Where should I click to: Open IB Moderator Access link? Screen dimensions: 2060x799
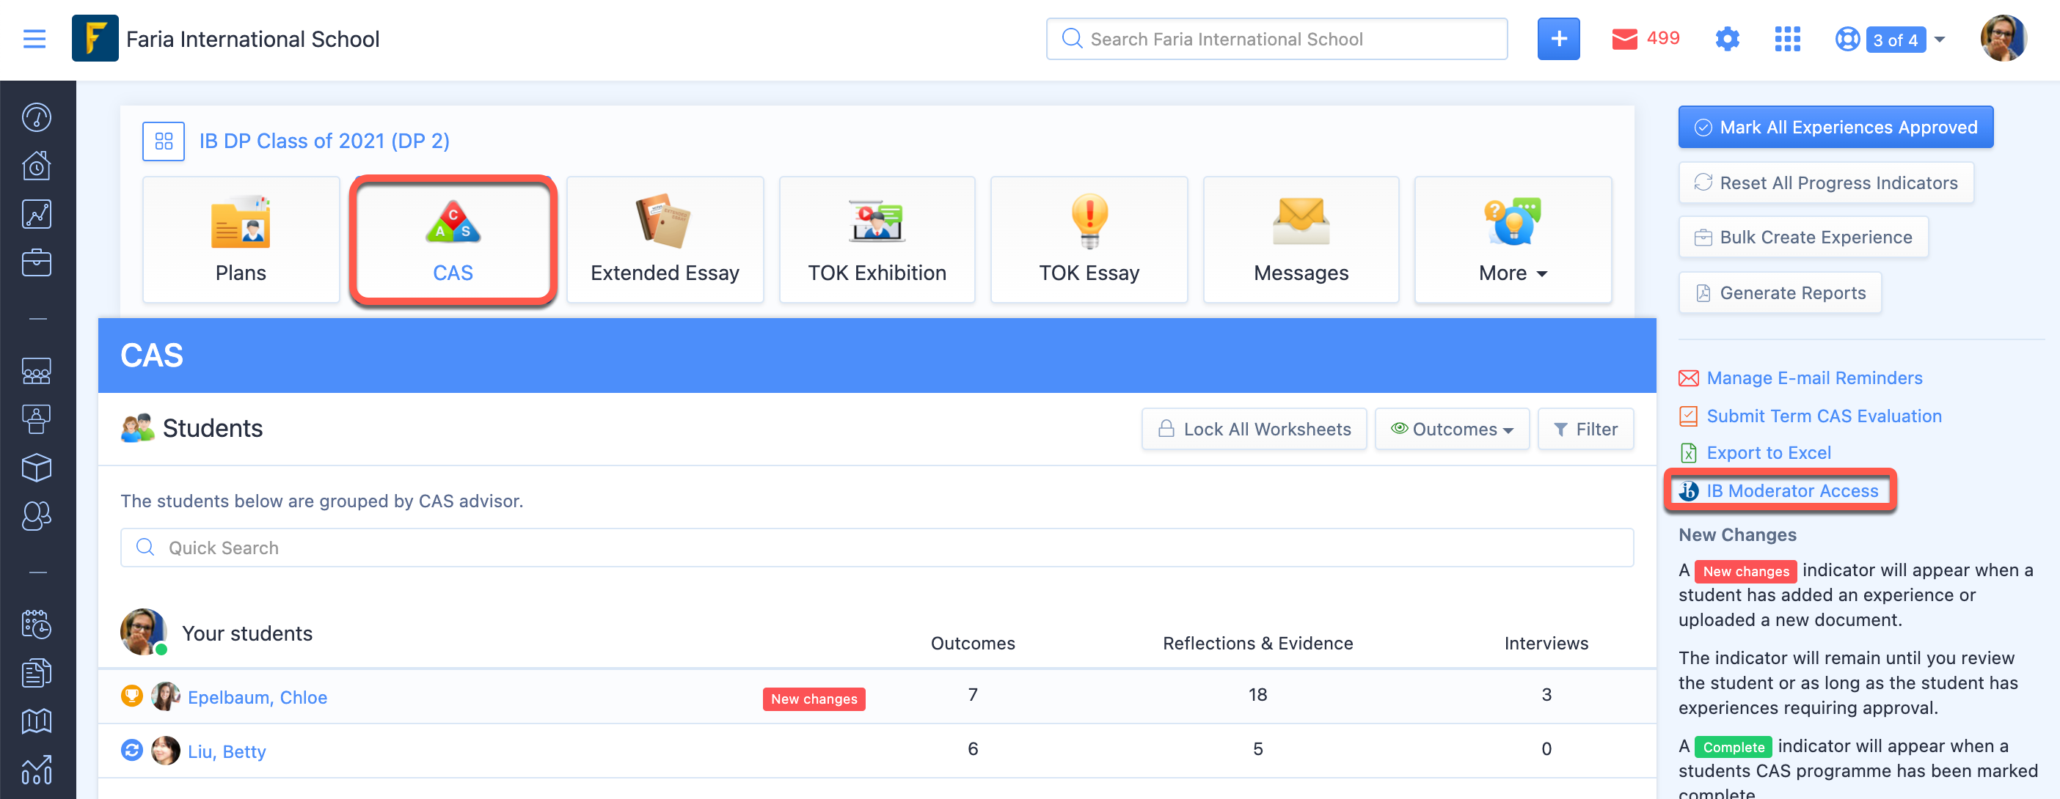tap(1791, 490)
